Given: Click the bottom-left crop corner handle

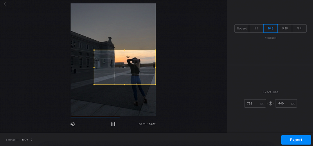Looking at the screenshot, I should pyautogui.click(x=94, y=85).
